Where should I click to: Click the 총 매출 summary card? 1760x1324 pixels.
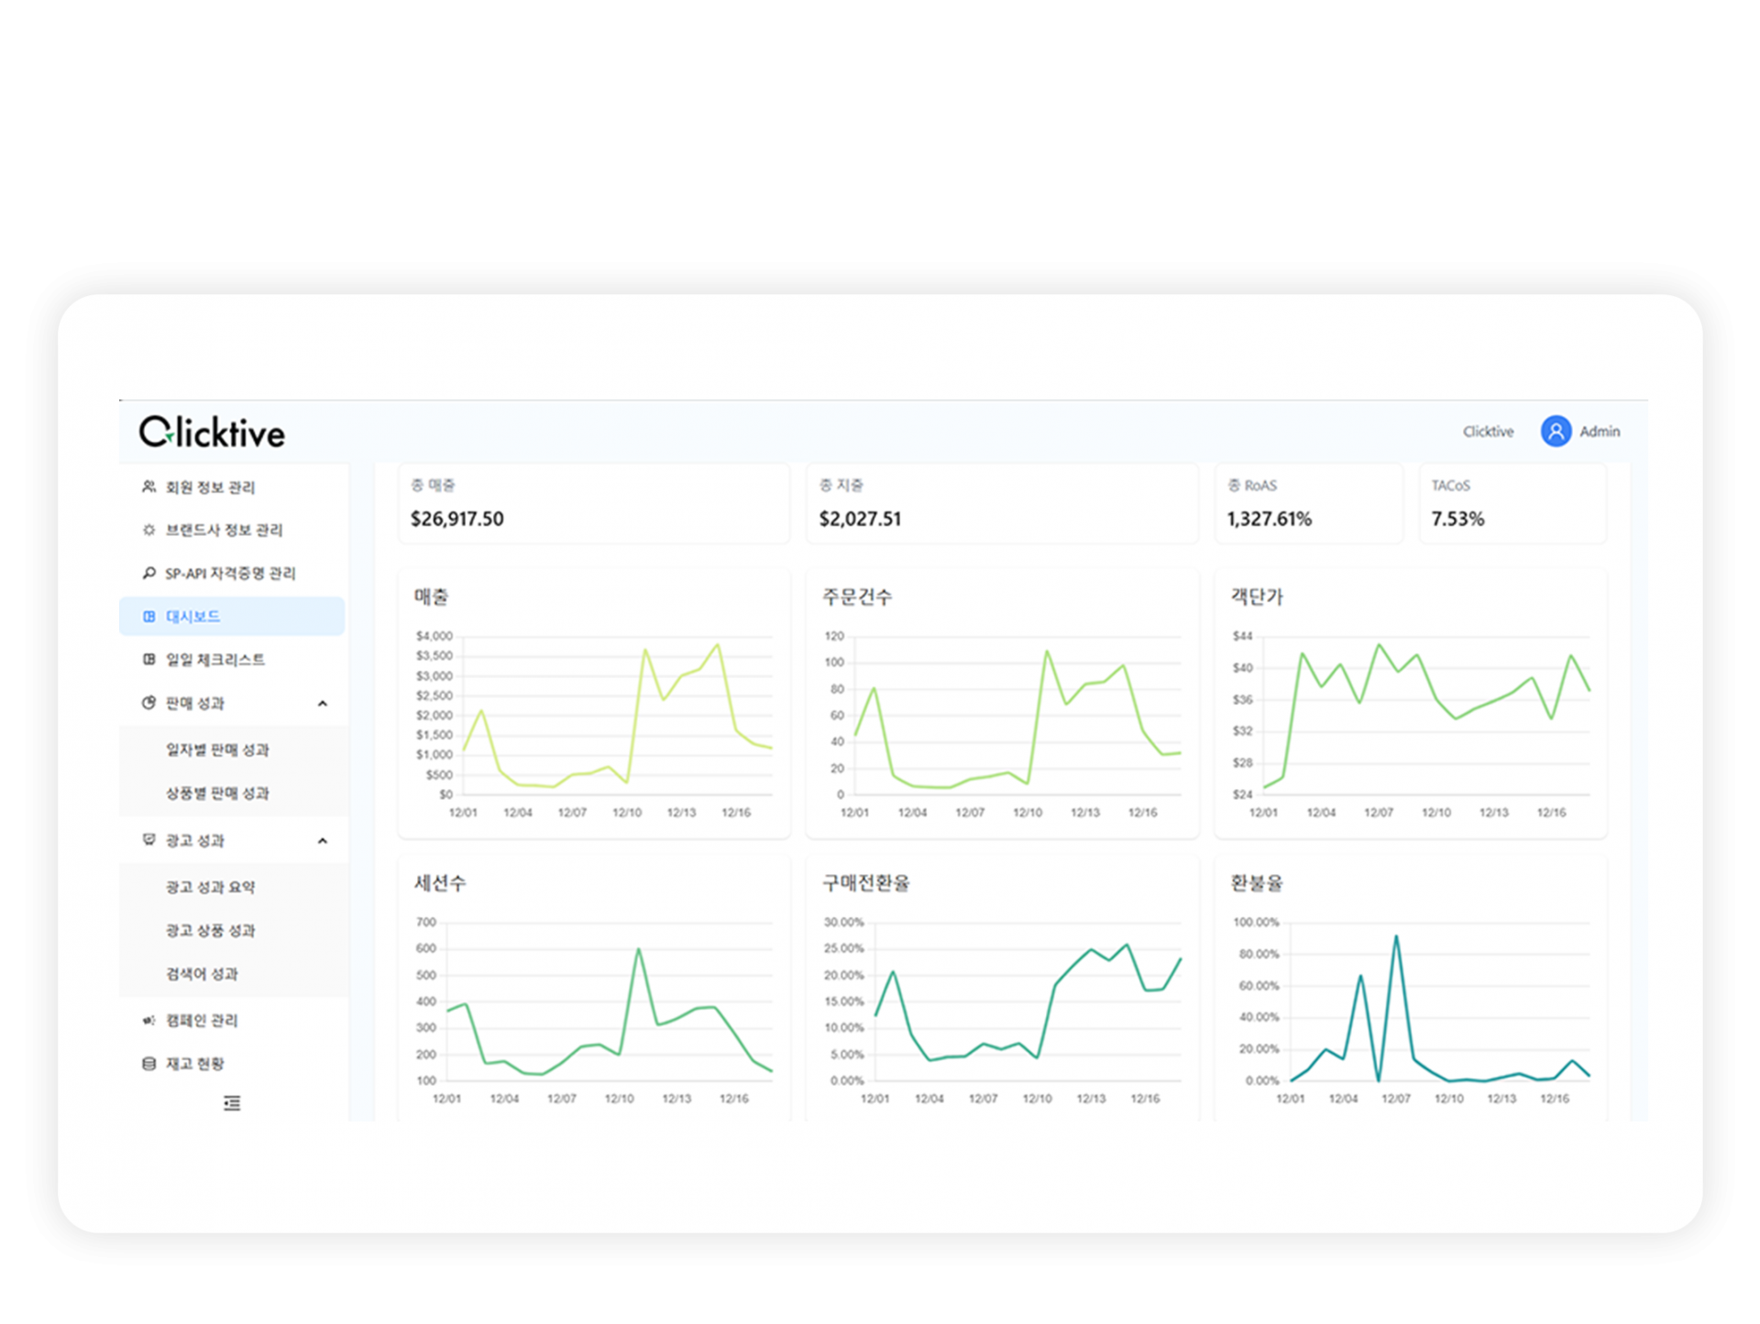593,504
